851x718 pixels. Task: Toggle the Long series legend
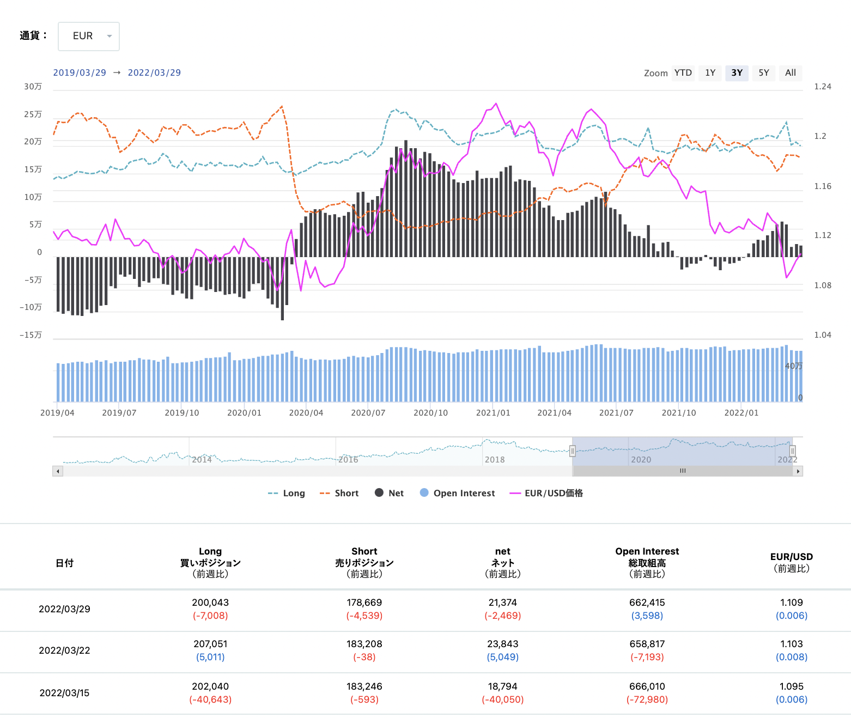(287, 493)
